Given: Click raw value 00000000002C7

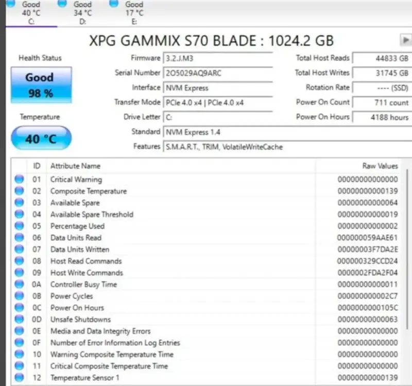Looking at the screenshot, I should pos(368,296).
